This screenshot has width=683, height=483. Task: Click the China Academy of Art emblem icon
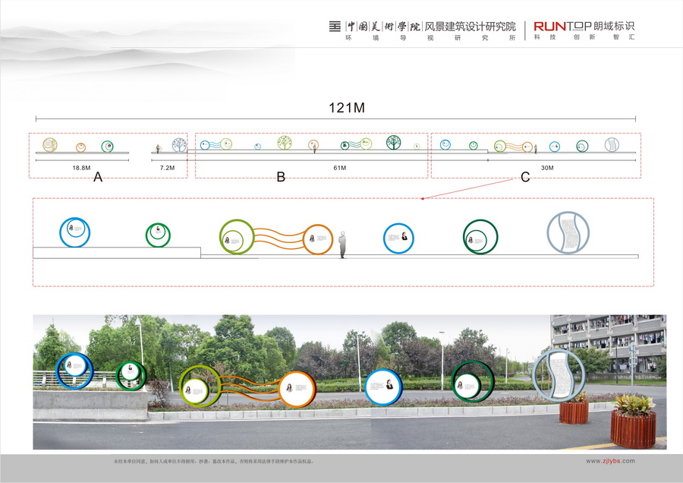tap(335, 27)
